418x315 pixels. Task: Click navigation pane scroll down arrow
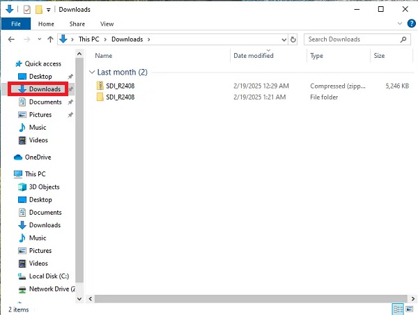tap(79, 299)
